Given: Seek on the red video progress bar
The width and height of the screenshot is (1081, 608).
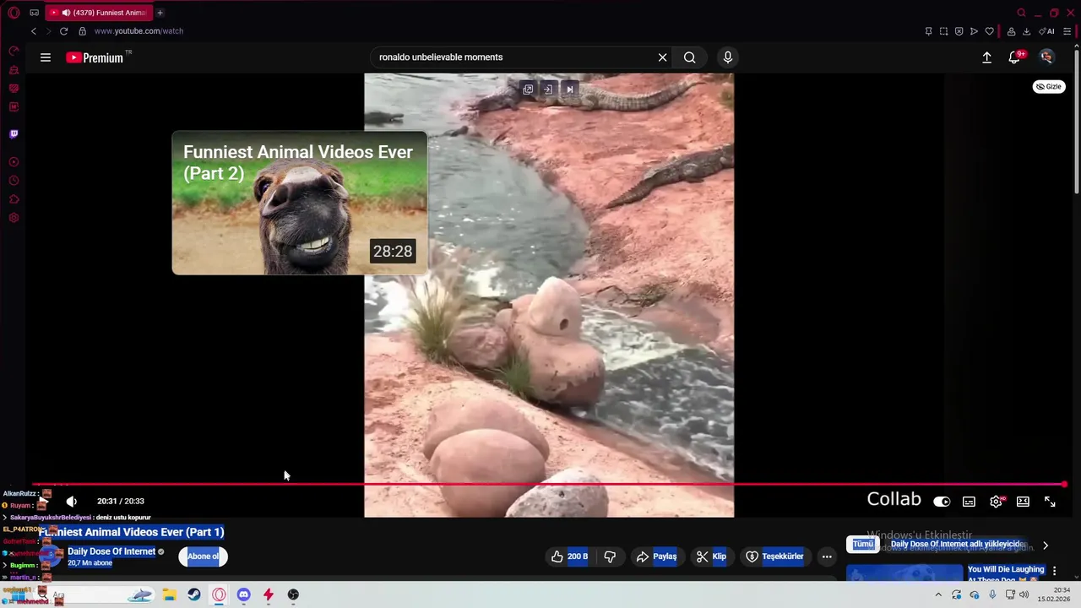Looking at the screenshot, I should pos(549,485).
